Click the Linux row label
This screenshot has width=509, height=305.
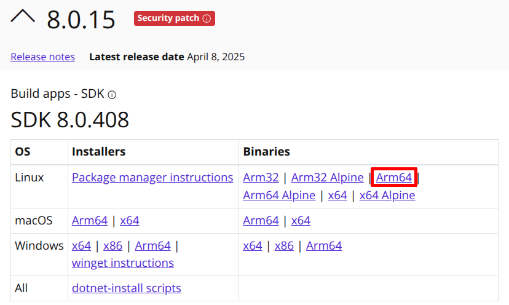30,178
